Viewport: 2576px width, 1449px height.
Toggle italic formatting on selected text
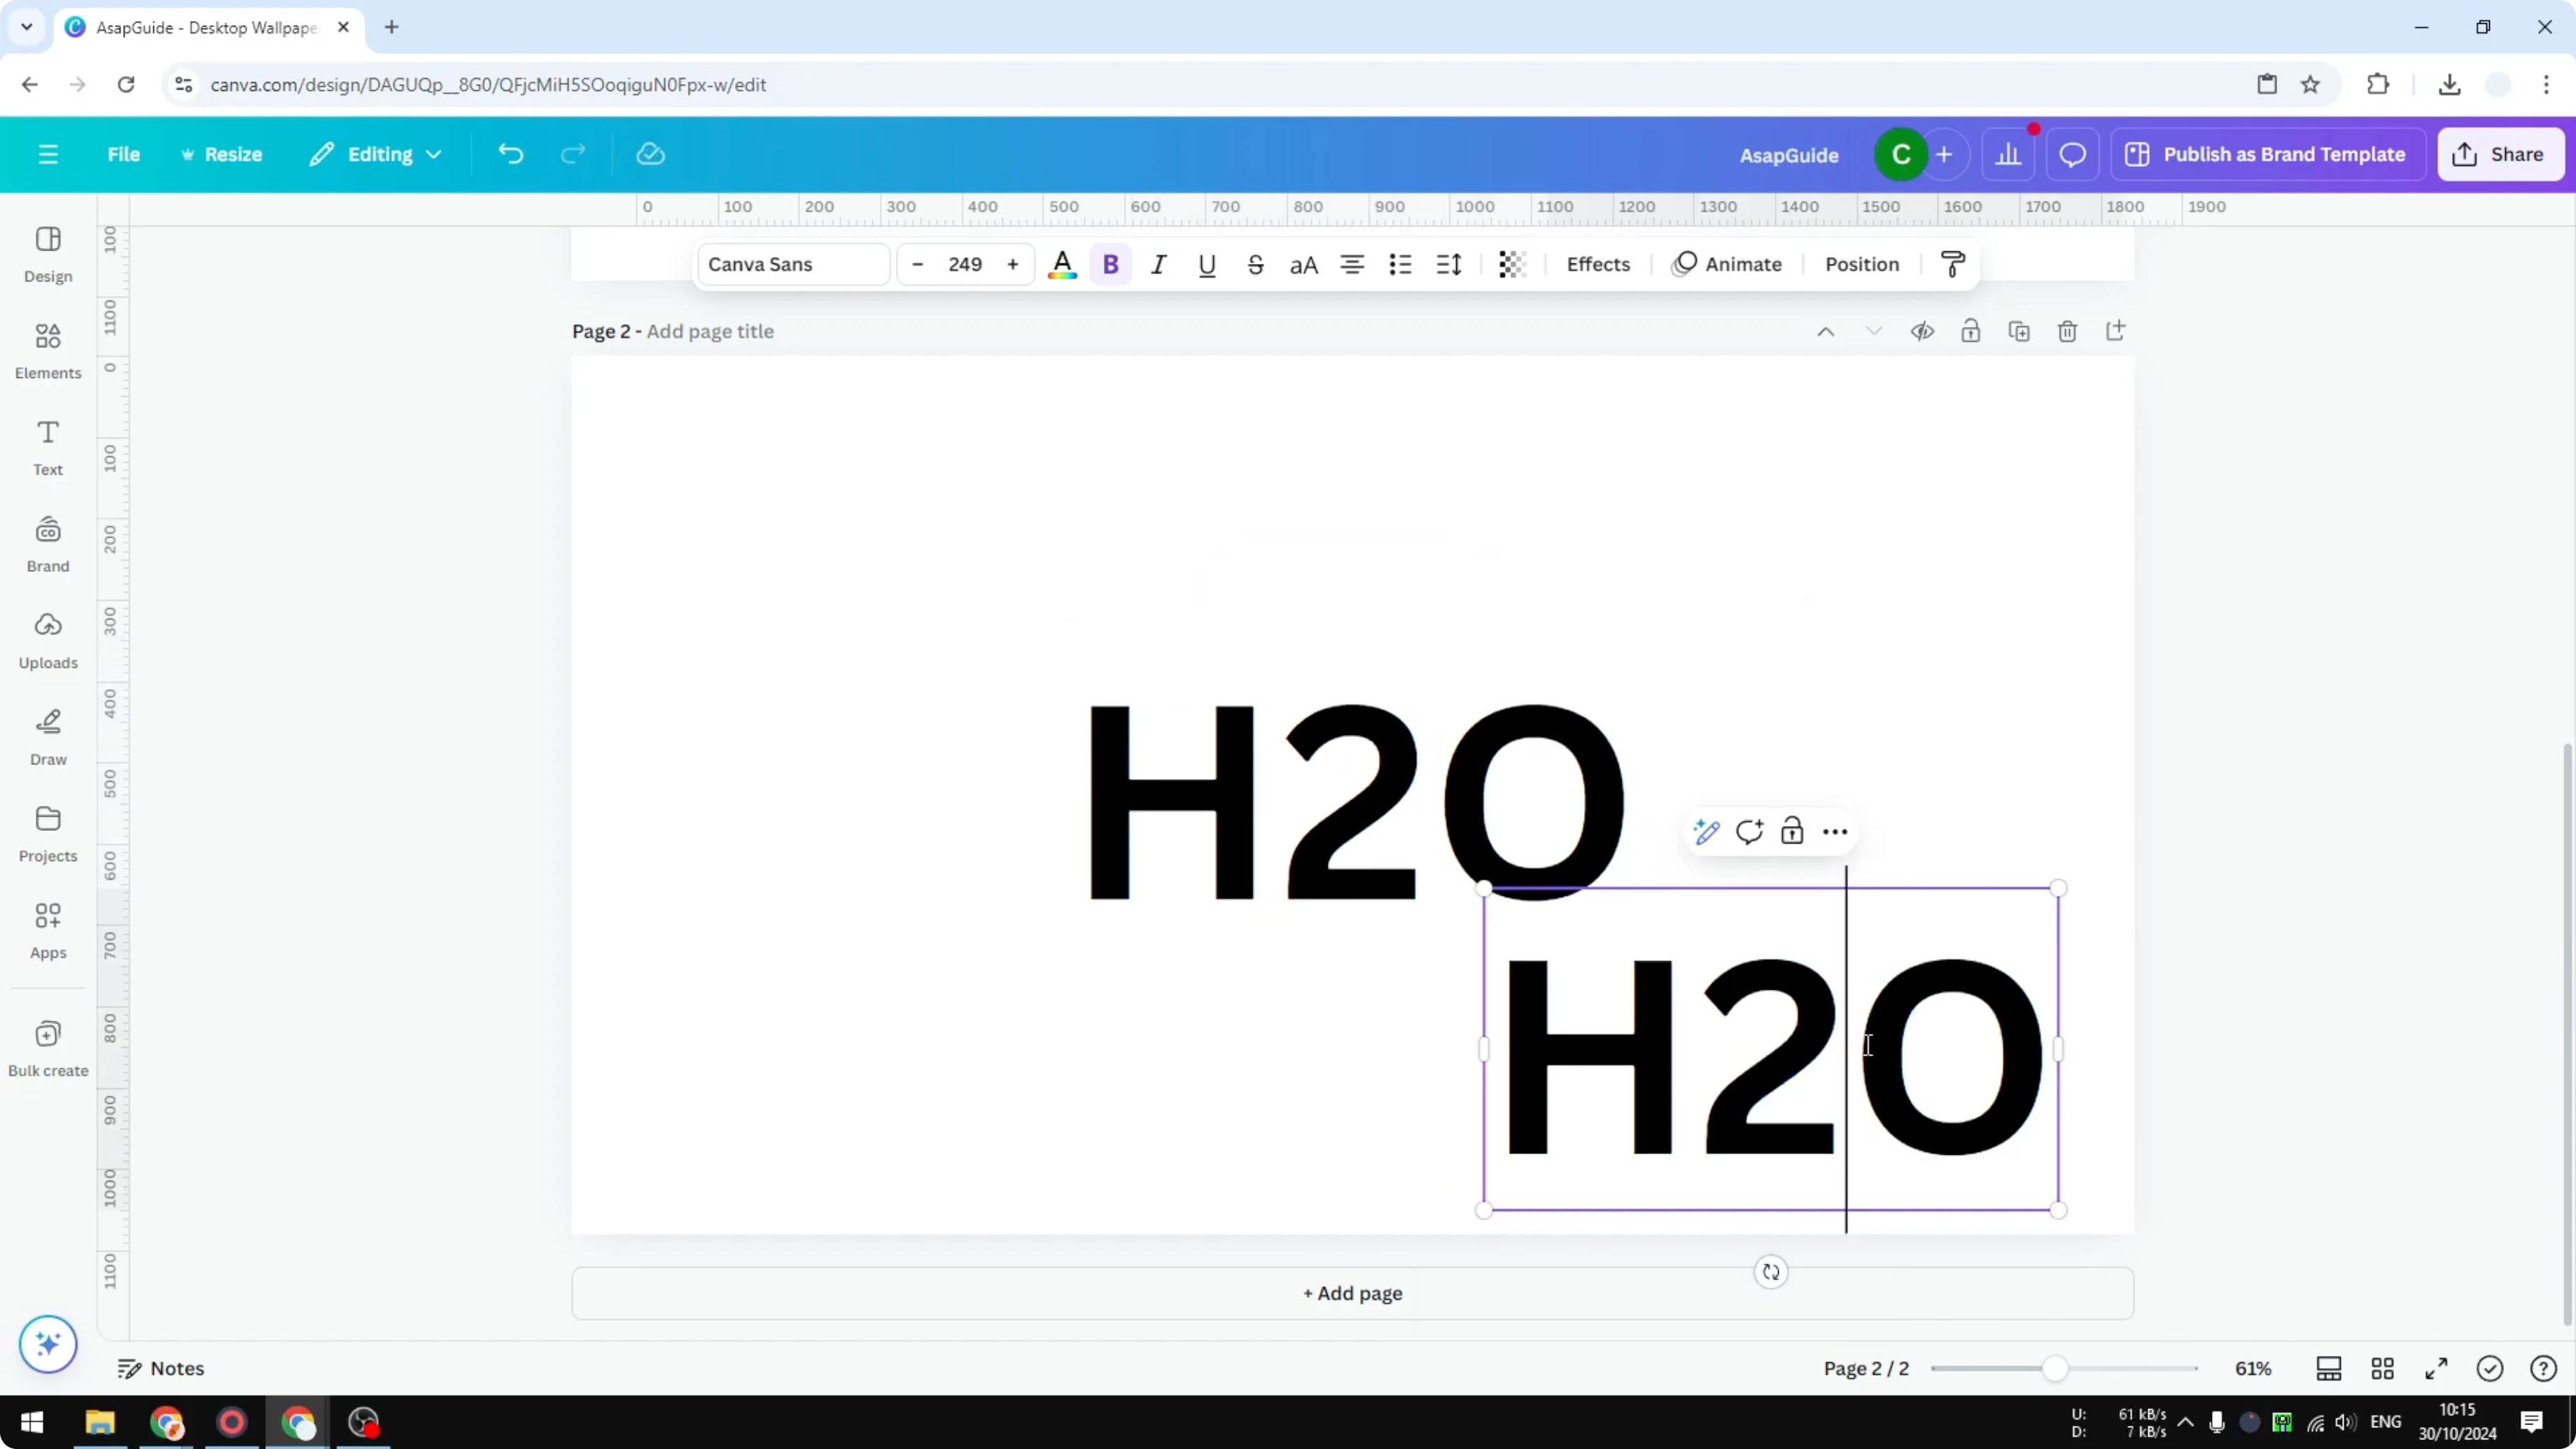[x=1158, y=264]
